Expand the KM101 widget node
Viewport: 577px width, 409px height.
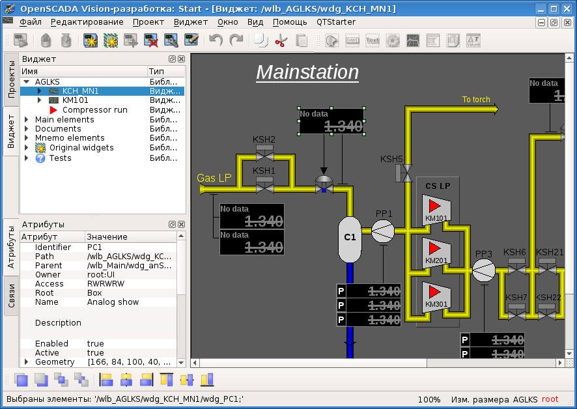tap(39, 101)
